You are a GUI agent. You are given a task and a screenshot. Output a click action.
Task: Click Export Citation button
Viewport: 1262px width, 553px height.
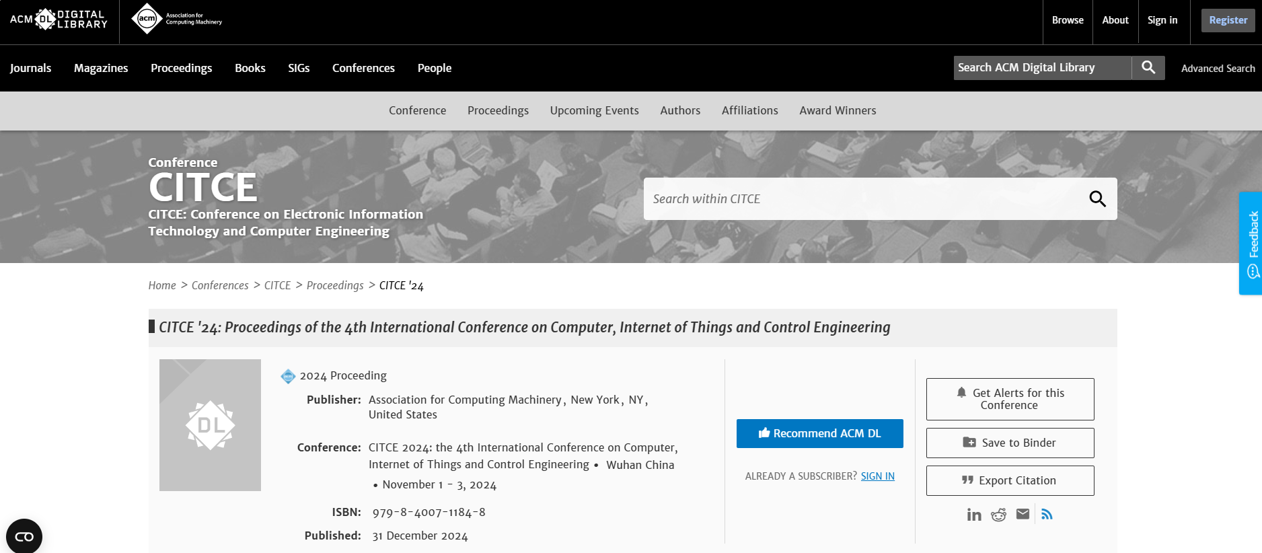click(1010, 480)
